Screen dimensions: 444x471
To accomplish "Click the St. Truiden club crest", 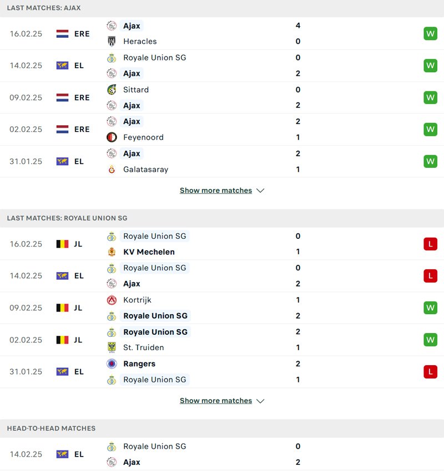I will coord(112,347).
